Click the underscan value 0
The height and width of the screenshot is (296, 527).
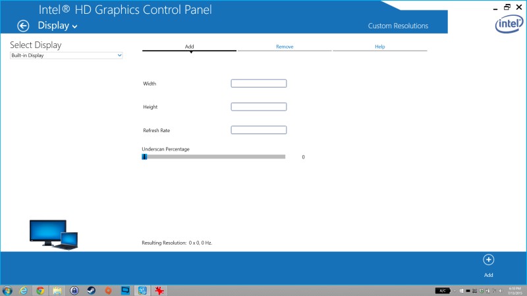click(x=303, y=157)
